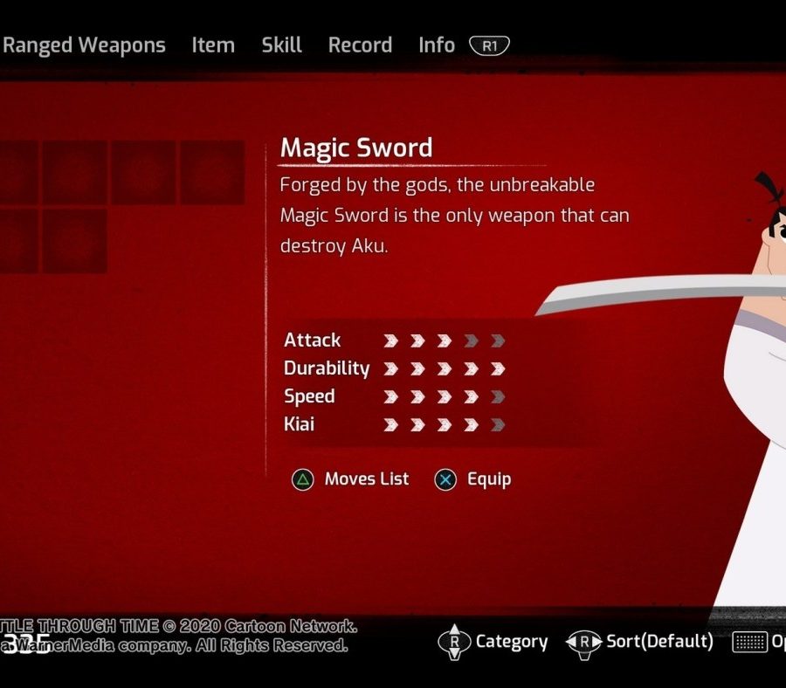Click the blue cross button icon
Screen dimensions: 786x688
445,479
